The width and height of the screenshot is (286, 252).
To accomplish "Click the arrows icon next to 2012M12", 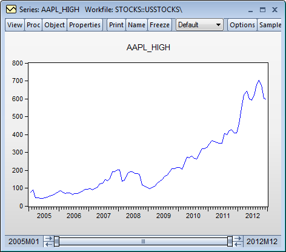I will [x=238, y=241].
